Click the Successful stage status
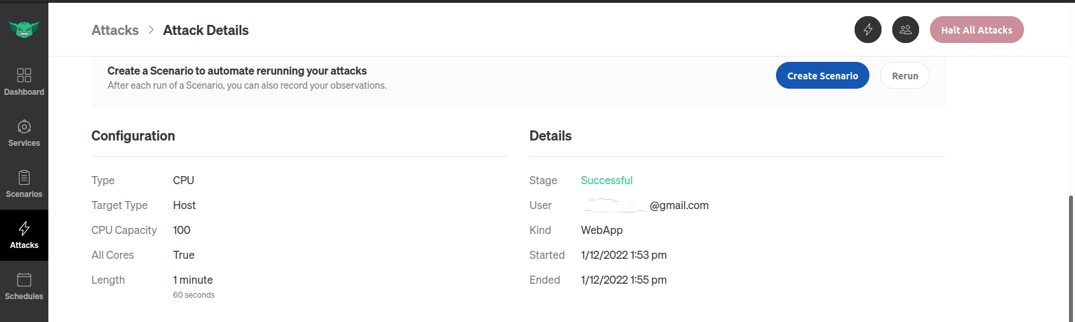1075x322 pixels. pos(607,180)
